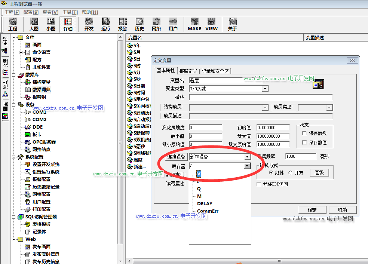Click the 网络 toolbar icon
Screen dimensions: 368x264
click(156, 24)
